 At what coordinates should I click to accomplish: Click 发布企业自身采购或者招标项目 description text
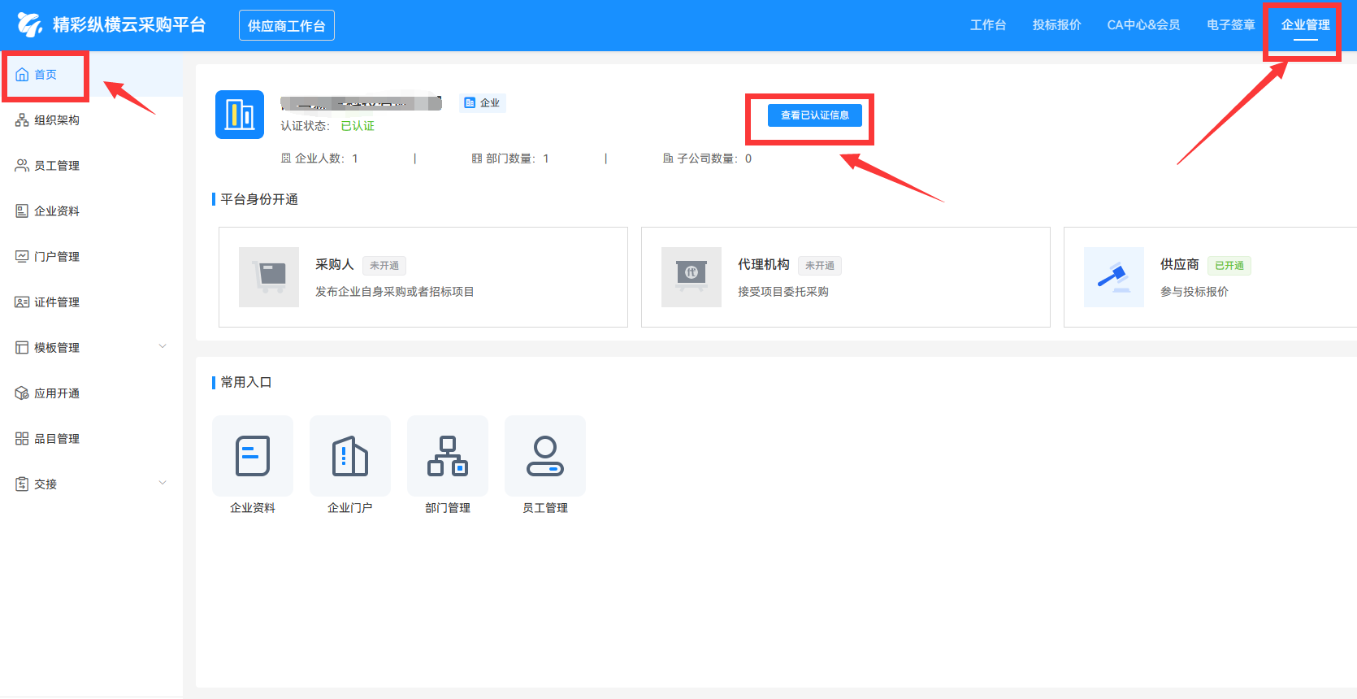pos(395,292)
